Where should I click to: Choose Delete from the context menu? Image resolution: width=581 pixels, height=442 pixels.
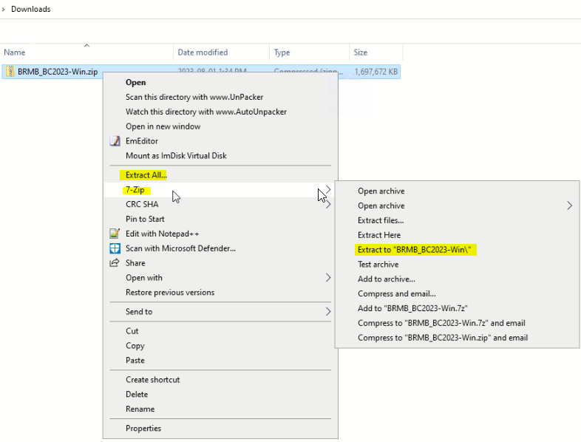coord(137,394)
